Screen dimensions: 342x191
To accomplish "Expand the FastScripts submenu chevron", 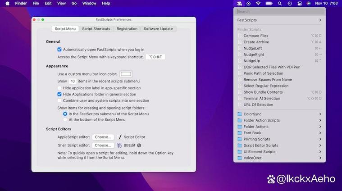I will [x=320, y=20].
